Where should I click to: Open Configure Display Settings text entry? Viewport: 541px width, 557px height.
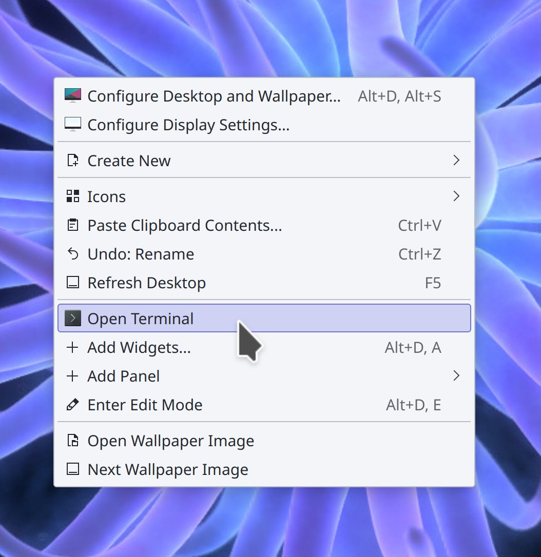click(x=188, y=125)
